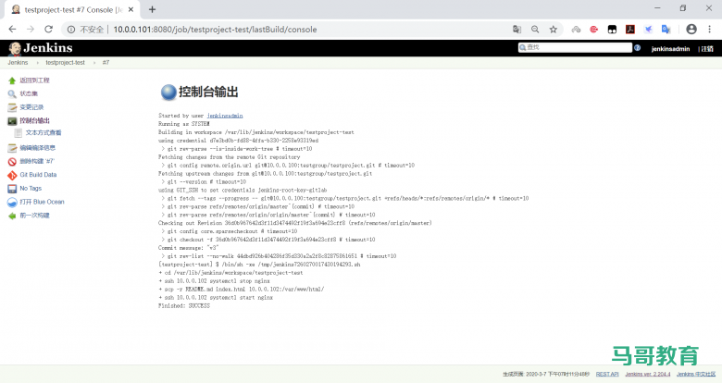Click the Blue Ocean icon
722x383 pixels.
tap(12, 202)
